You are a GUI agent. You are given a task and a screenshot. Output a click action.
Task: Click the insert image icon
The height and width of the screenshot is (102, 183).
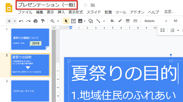click(80, 21)
